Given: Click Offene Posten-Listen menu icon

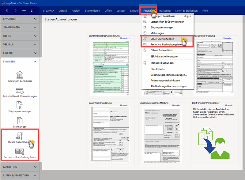Looking at the screenshot, I should (145, 50).
